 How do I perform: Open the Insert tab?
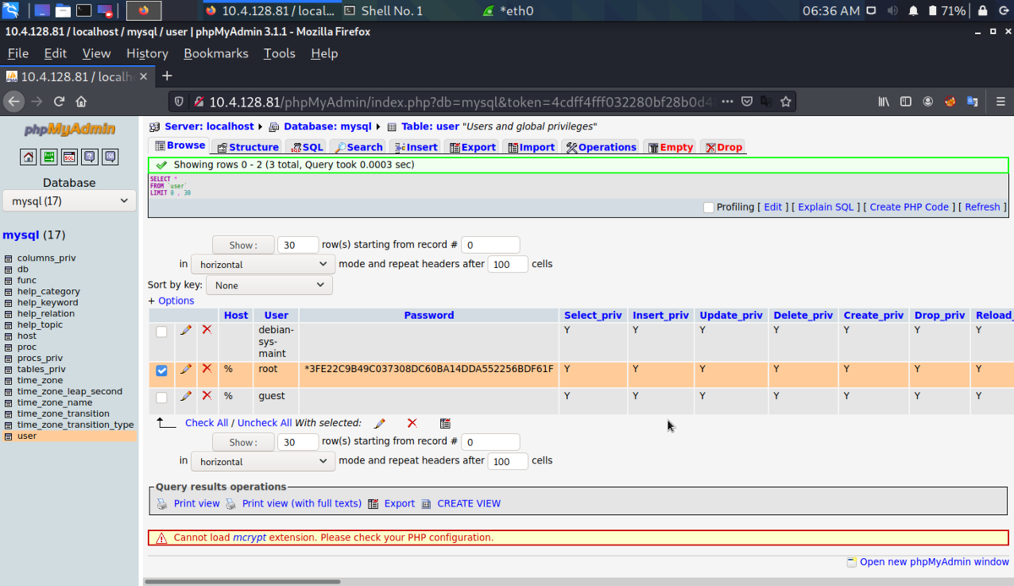coord(414,147)
